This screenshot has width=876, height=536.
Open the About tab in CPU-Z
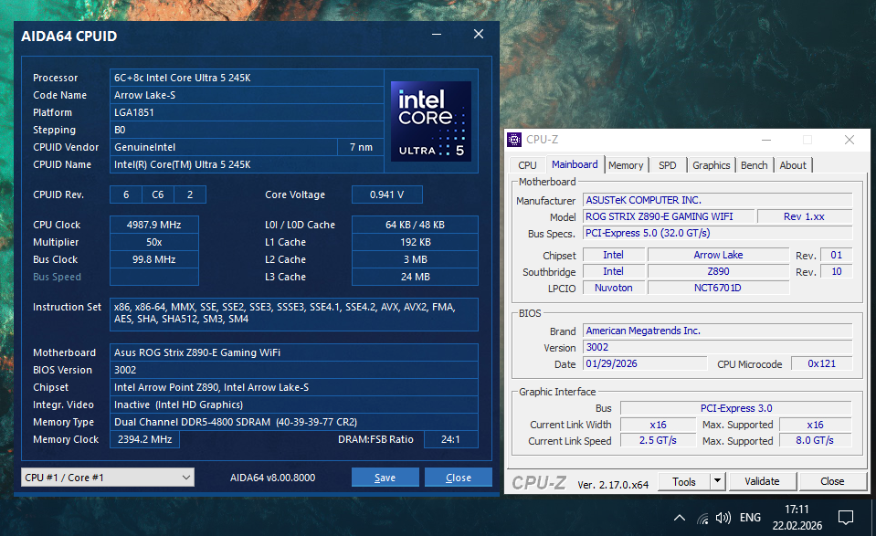[793, 165]
